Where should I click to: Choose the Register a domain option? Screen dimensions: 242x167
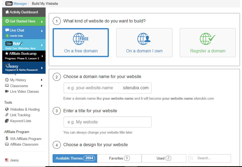tap(208, 42)
